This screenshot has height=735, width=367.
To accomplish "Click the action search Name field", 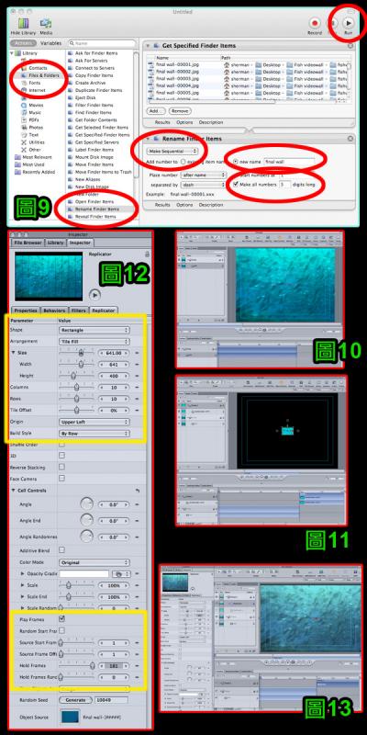I will click(102, 43).
